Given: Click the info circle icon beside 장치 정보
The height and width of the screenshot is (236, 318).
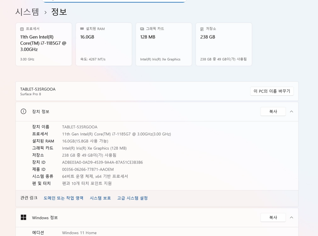Looking at the screenshot, I should click(x=24, y=111).
